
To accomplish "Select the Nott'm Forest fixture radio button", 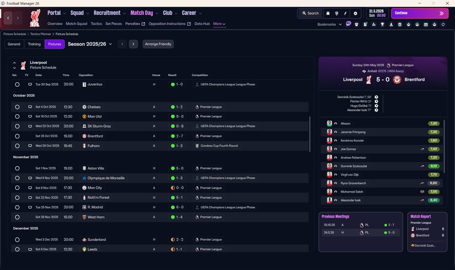I will 17,198.
